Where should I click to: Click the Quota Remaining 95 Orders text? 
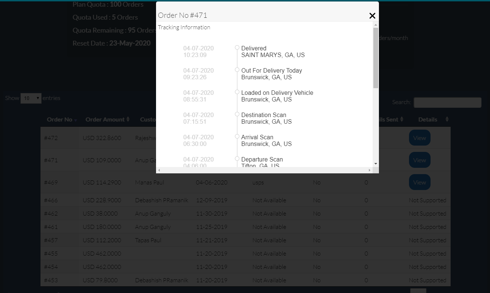[x=114, y=30]
